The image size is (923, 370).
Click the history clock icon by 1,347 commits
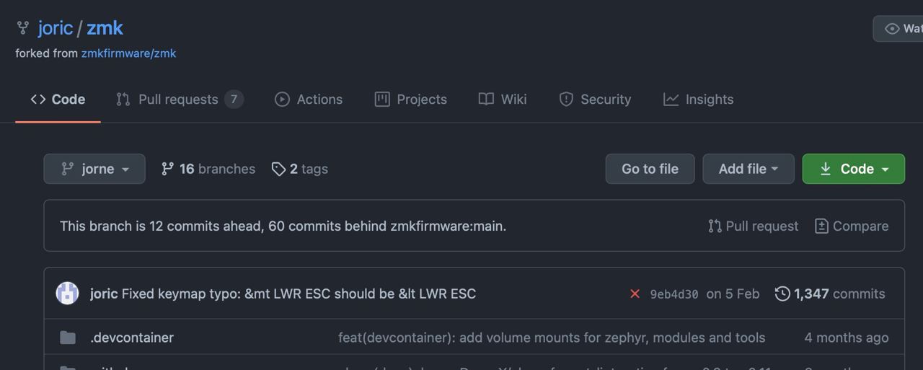pyautogui.click(x=782, y=294)
